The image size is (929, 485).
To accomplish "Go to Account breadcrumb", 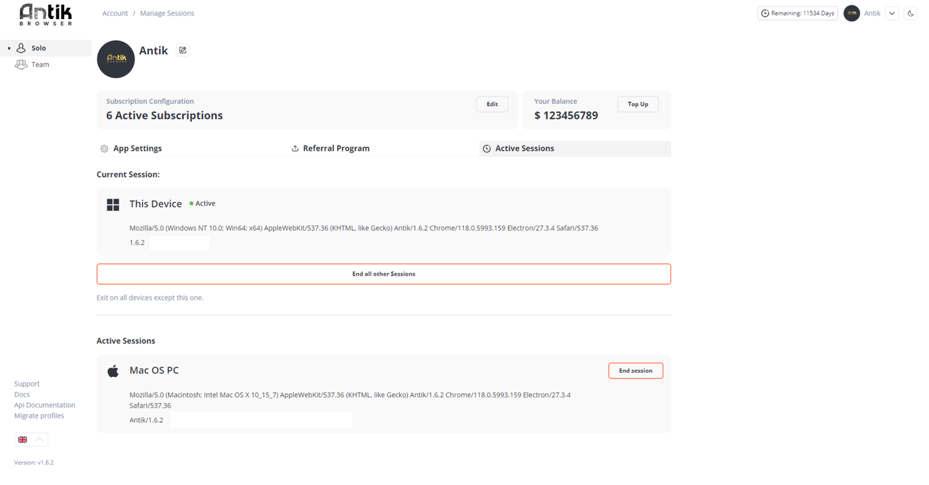I will point(115,13).
